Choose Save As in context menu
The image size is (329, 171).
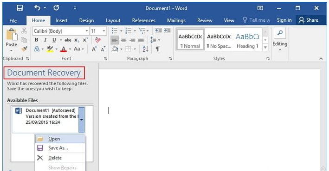(60, 148)
